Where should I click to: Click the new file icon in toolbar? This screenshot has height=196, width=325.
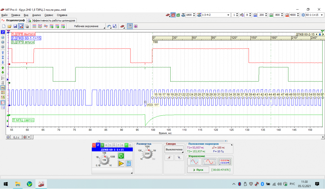pos(4,26)
